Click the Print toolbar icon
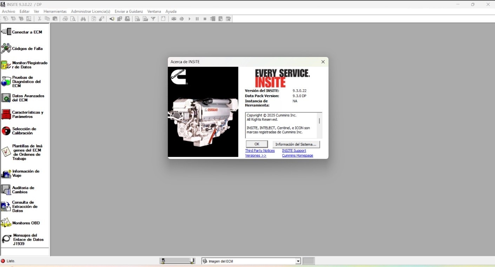Image resolution: width=495 pixels, height=267 pixels. click(x=65, y=19)
